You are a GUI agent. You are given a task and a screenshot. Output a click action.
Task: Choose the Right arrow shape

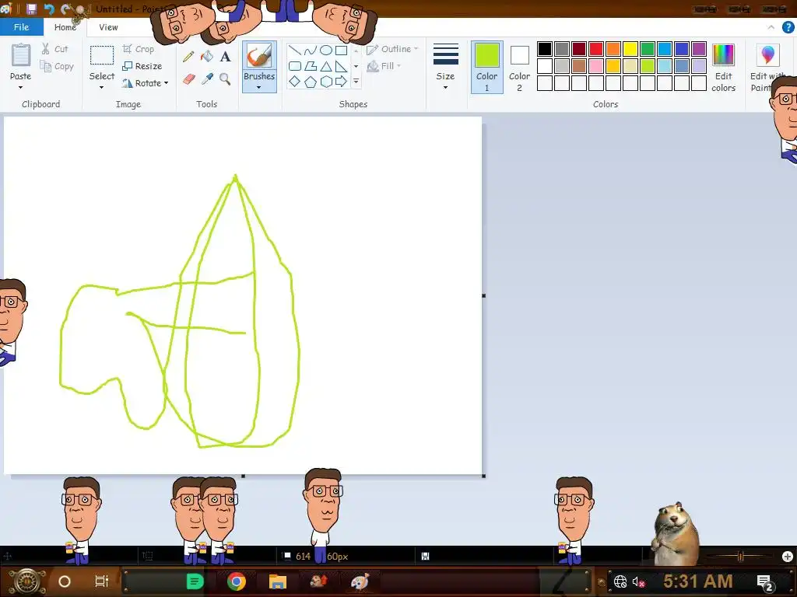[x=341, y=81]
